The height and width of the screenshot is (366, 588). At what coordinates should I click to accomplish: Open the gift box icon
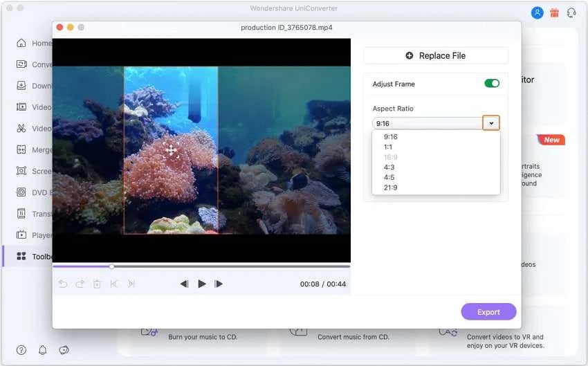[x=554, y=13]
